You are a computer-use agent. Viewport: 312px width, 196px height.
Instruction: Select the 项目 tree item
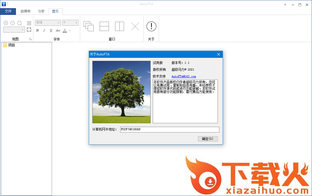coord(12,45)
